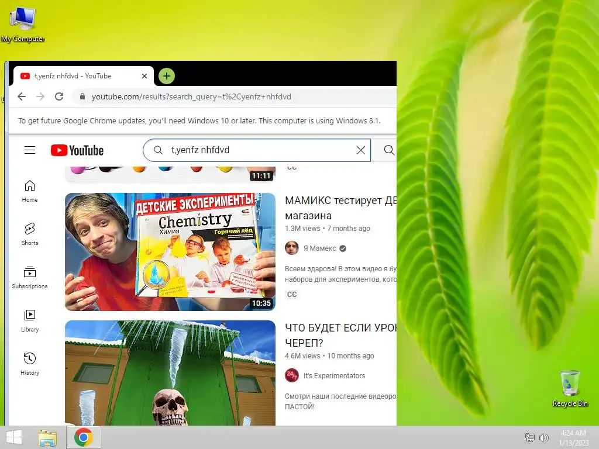Open video titled 'МАМИКС тестирует'
This screenshot has width=599, height=449.
click(x=341, y=208)
